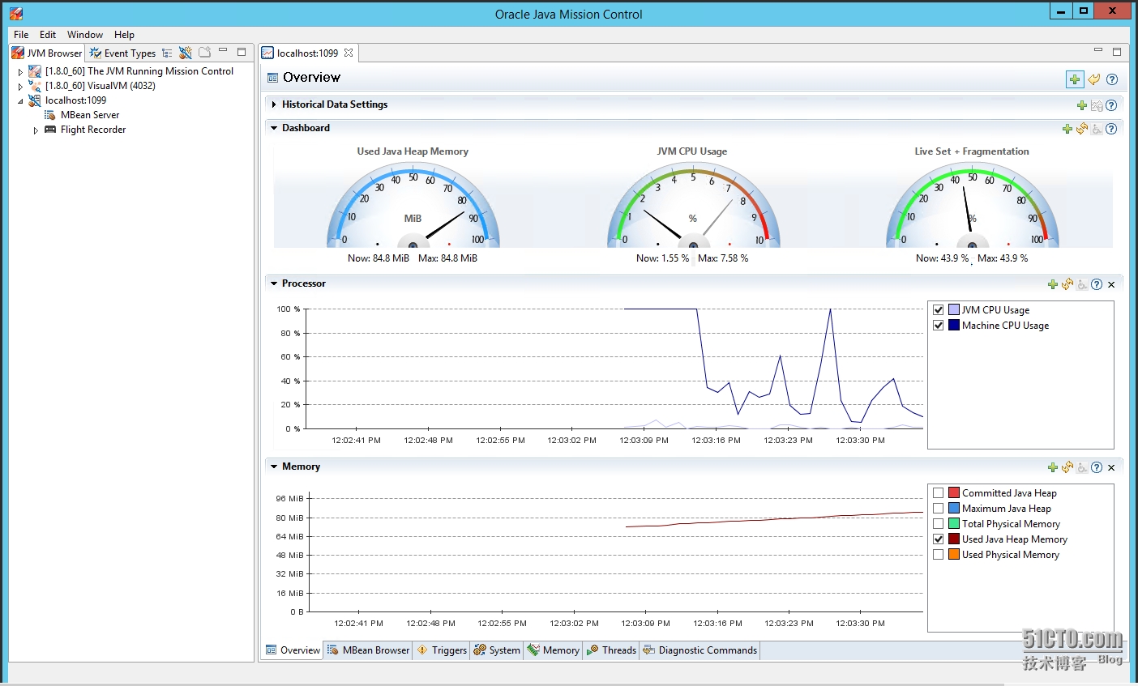
Task: Select MBean Server in the JVM tree
Action: (x=89, y=115)
